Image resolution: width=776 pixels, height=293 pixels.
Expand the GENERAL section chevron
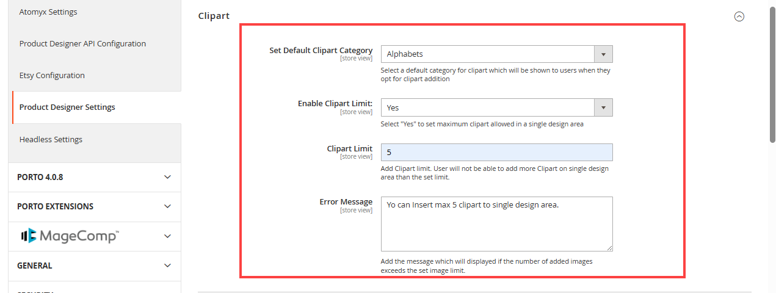click(x=167, y=266)
